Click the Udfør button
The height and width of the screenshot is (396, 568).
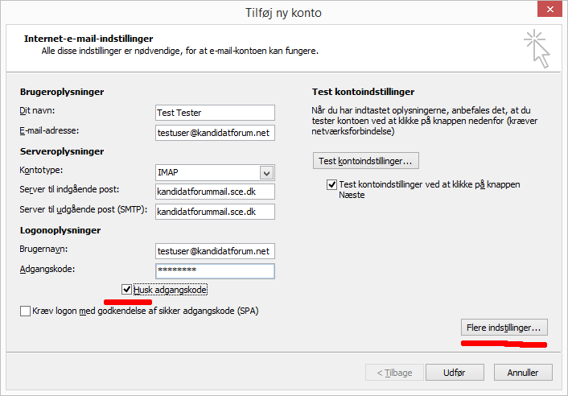pos(454,373)
